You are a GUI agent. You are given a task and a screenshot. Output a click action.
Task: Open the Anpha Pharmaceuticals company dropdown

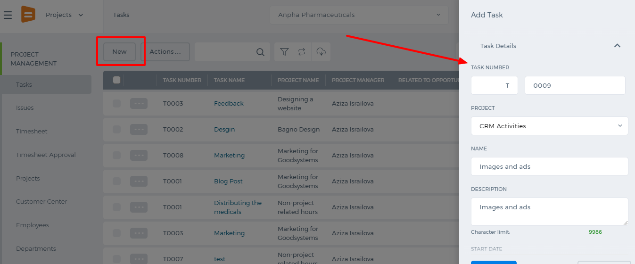359,15
